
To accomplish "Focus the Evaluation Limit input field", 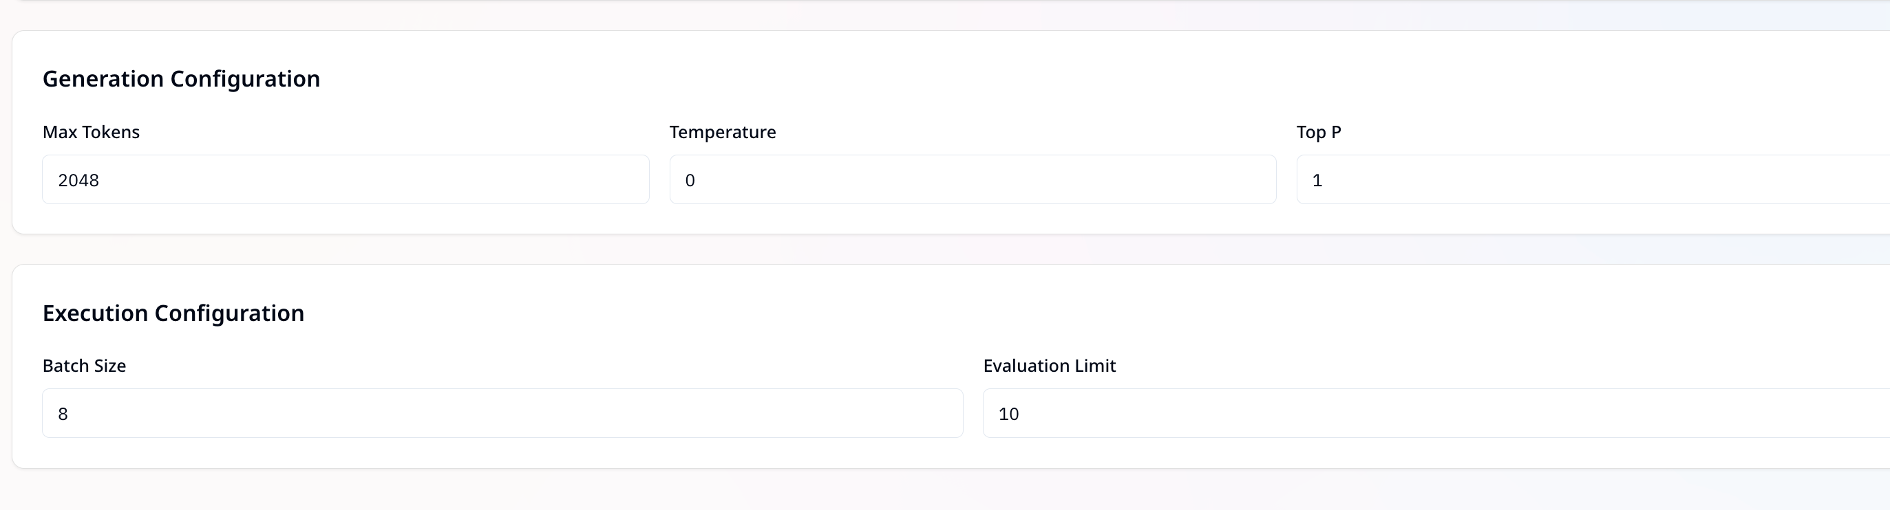I will coord(1435,413).
